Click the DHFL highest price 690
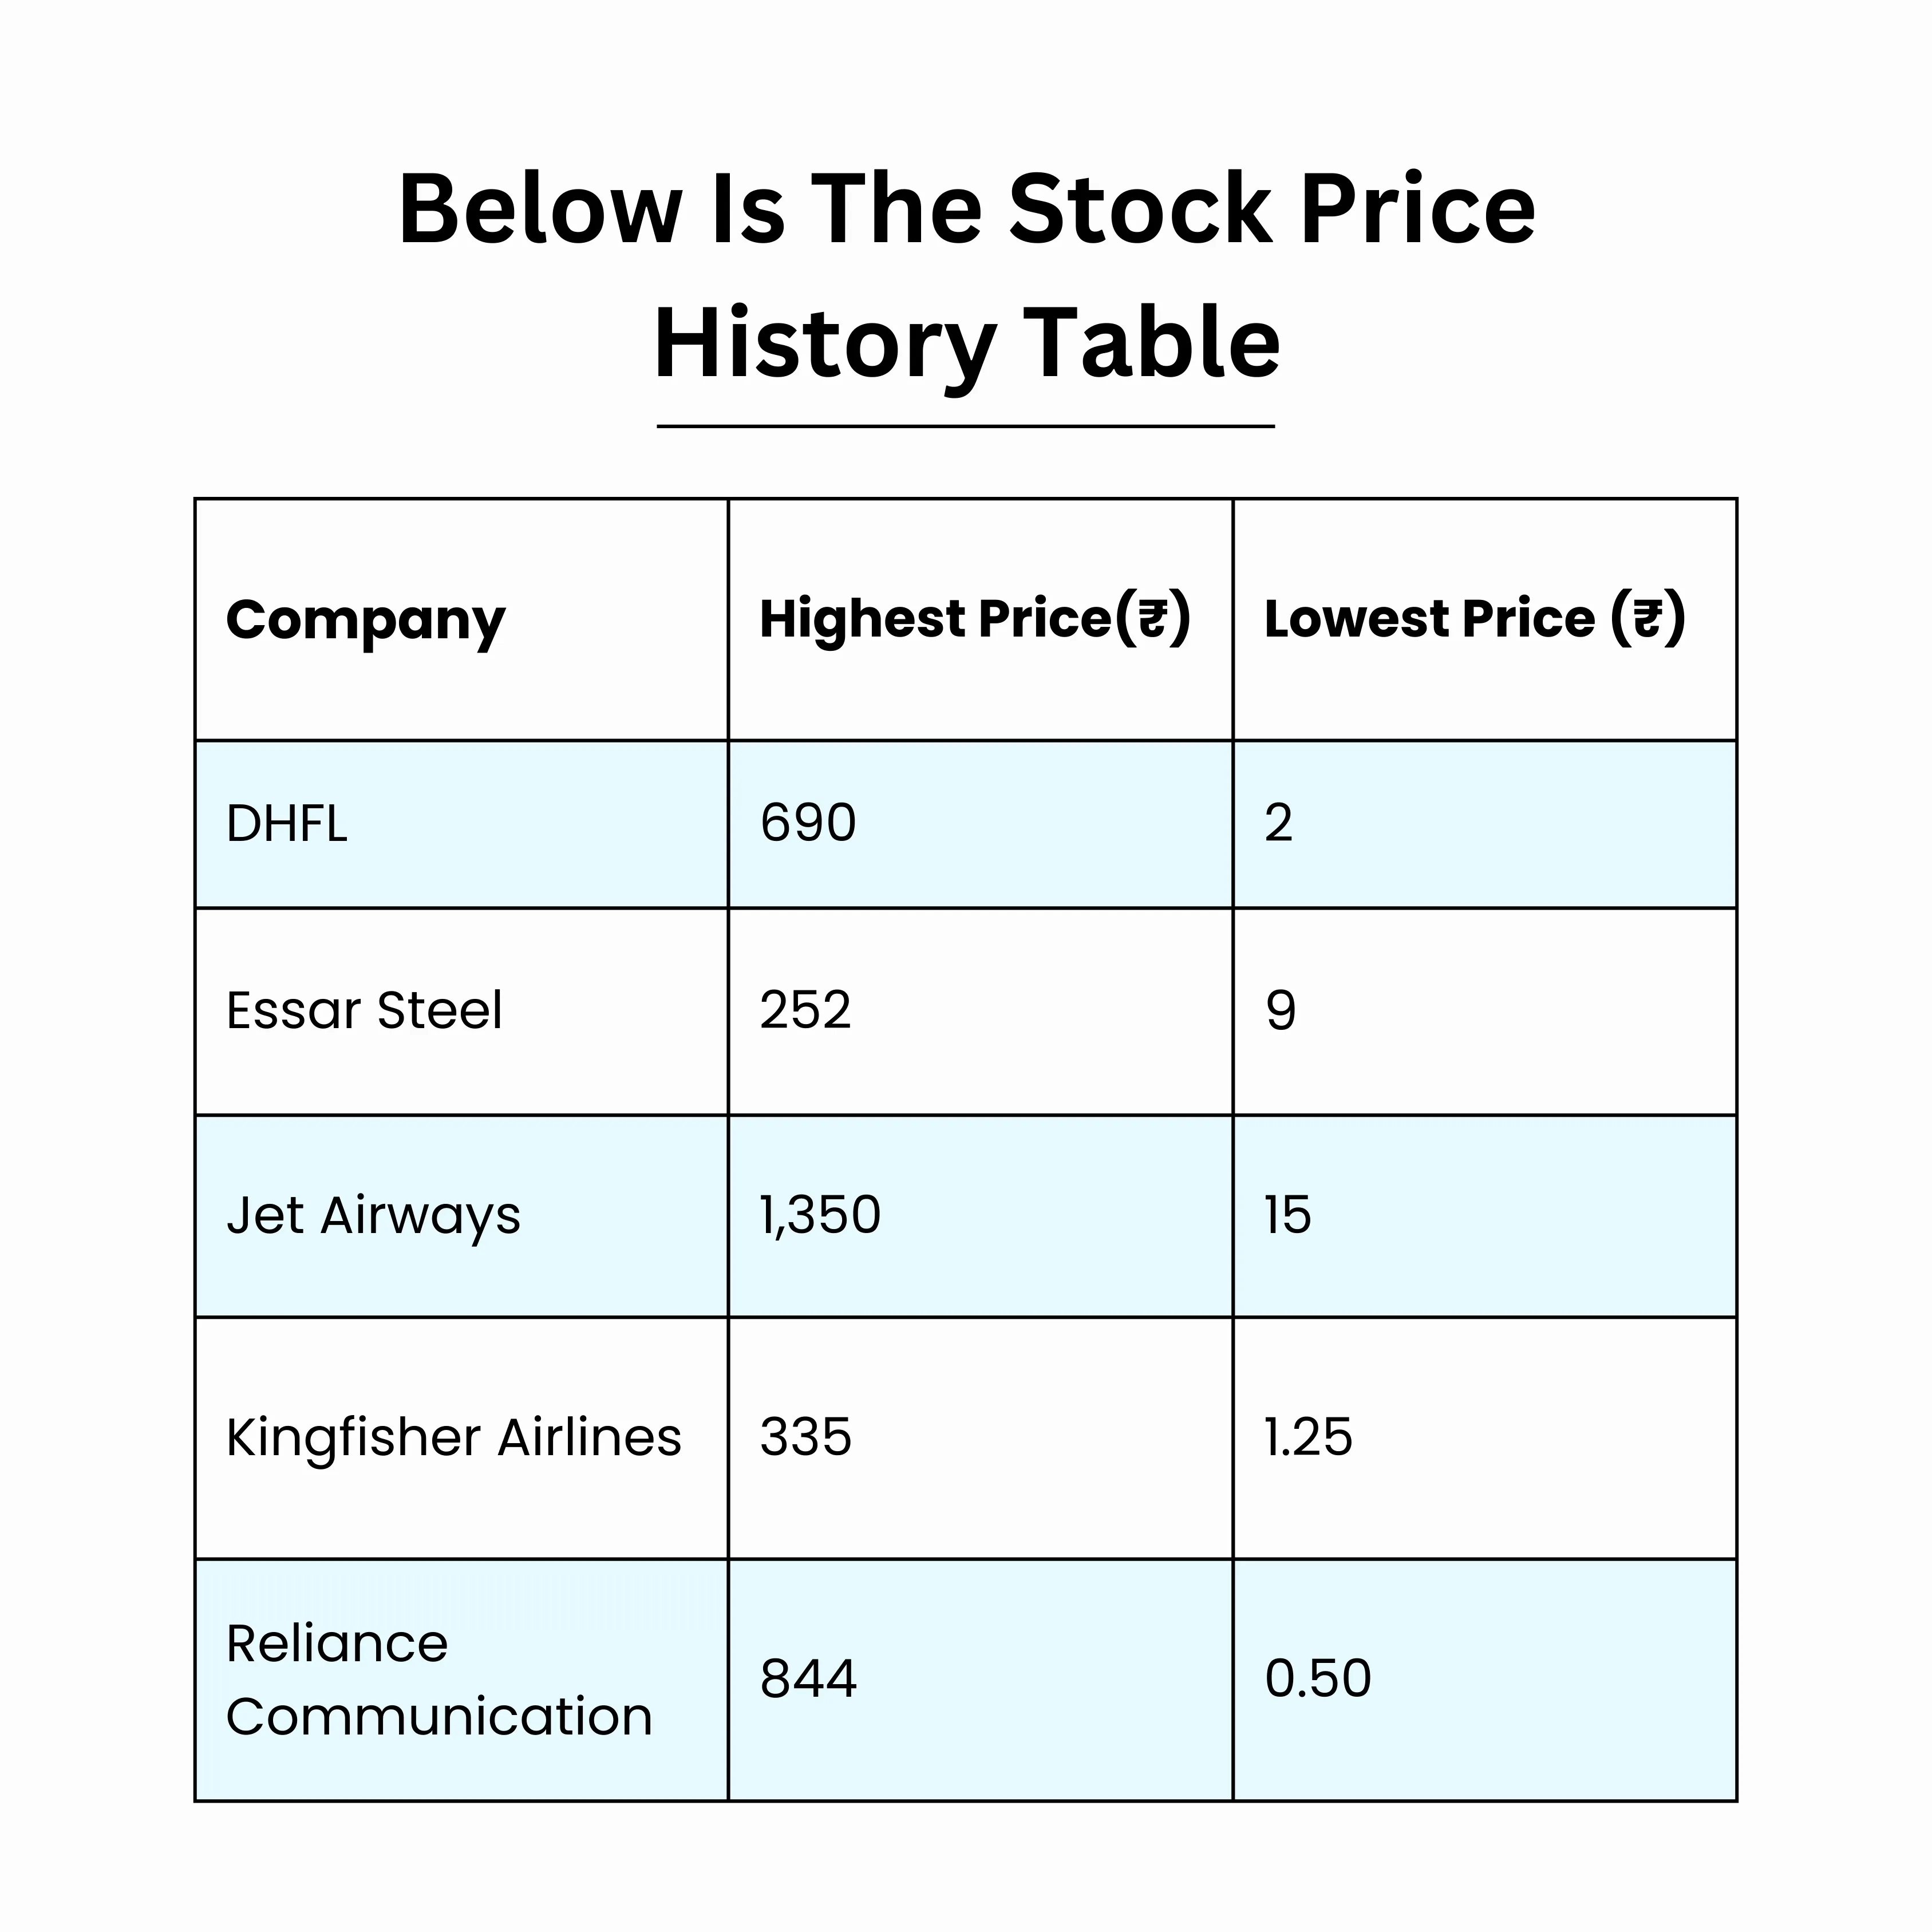The image size is (1932, 1932). click(x=808, y=823)
